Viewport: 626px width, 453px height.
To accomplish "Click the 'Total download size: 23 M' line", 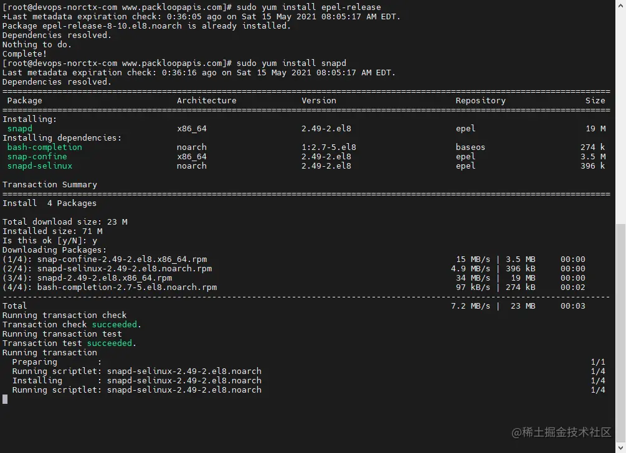I will 65,222.
